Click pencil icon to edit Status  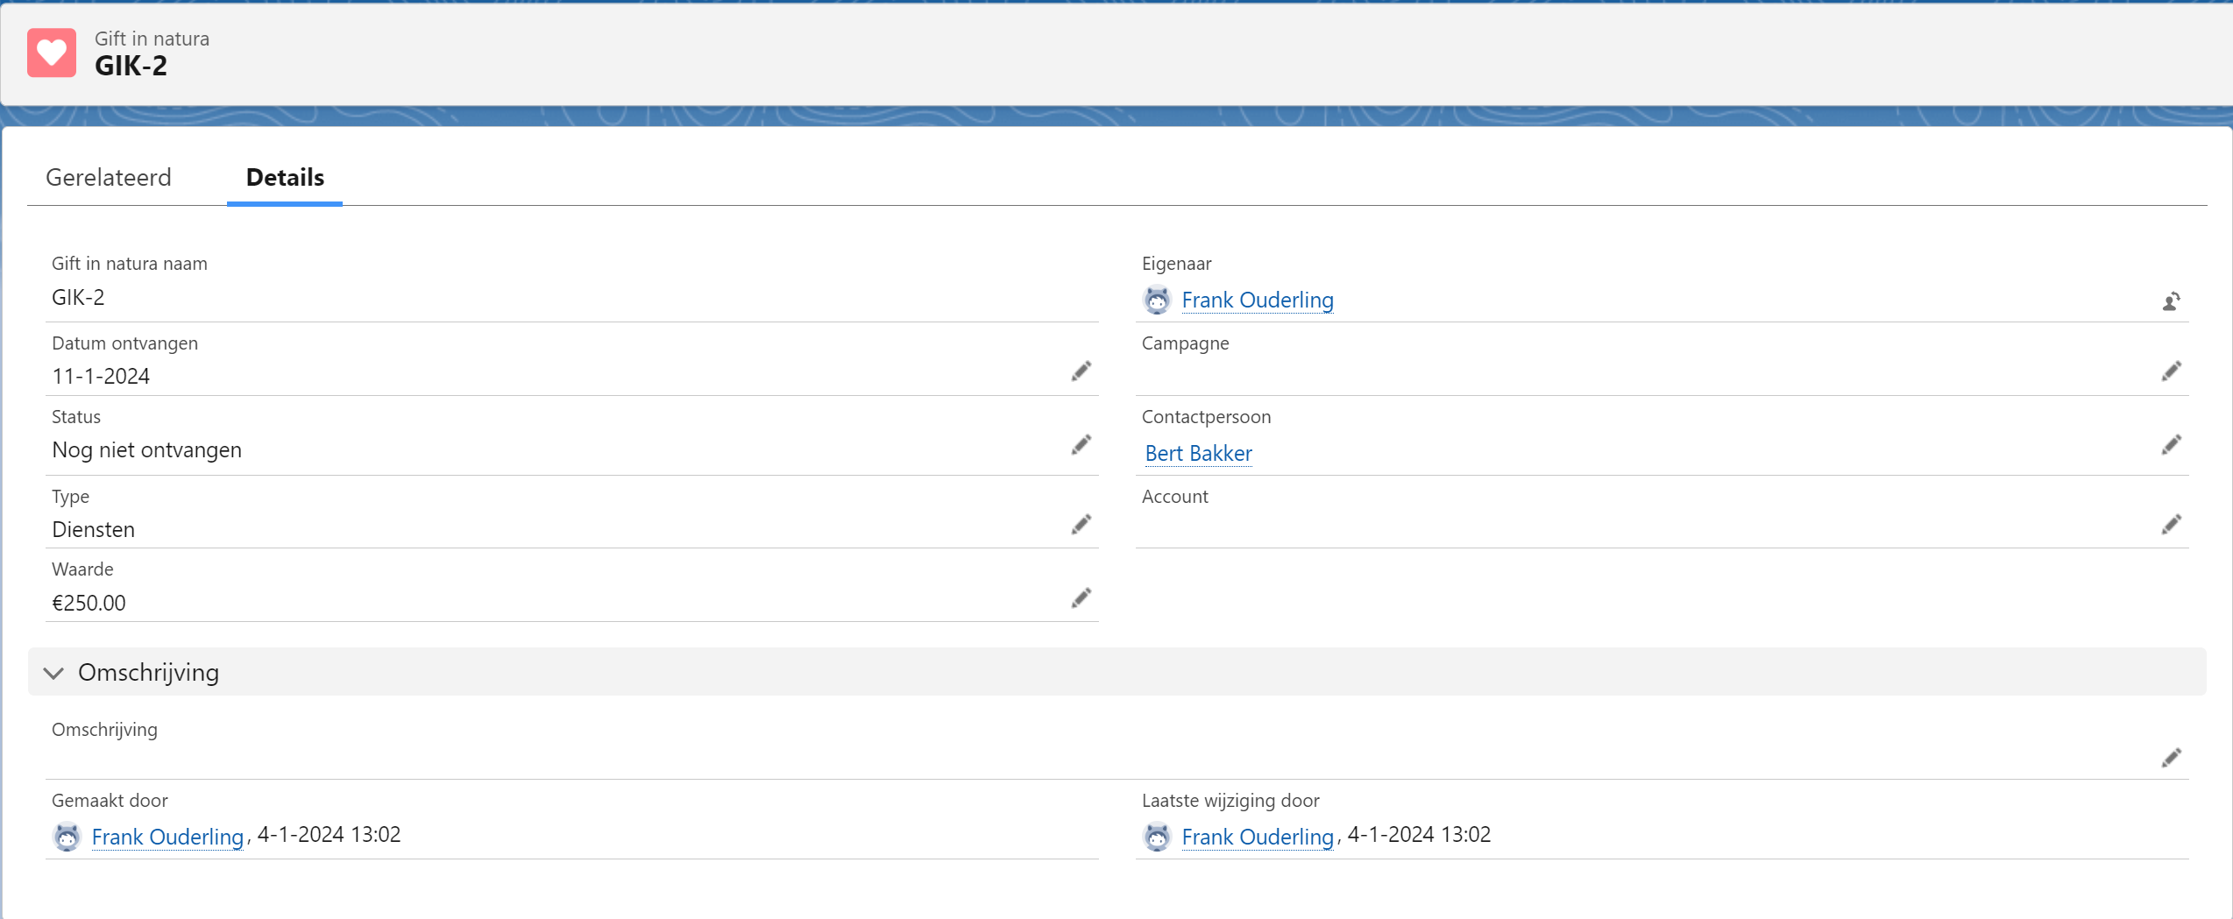coord(1081,445)
